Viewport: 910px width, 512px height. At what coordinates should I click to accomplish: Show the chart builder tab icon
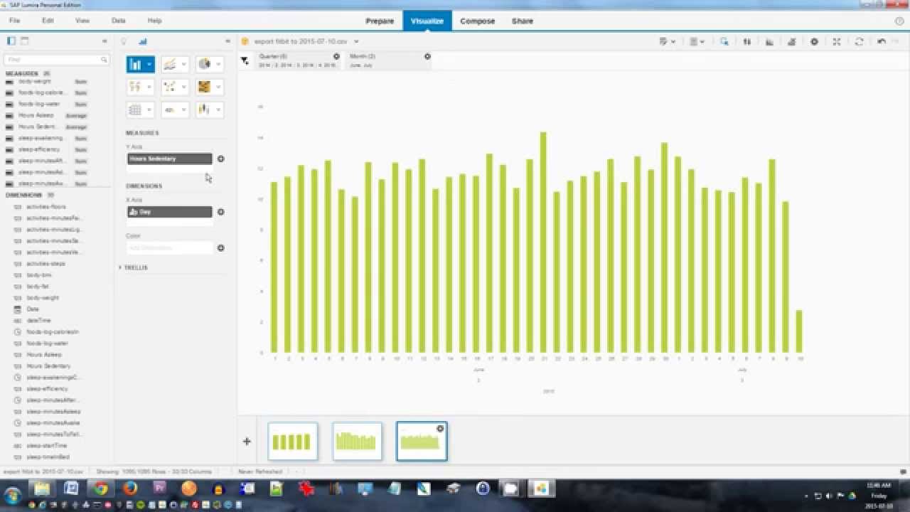coord(142,41)
